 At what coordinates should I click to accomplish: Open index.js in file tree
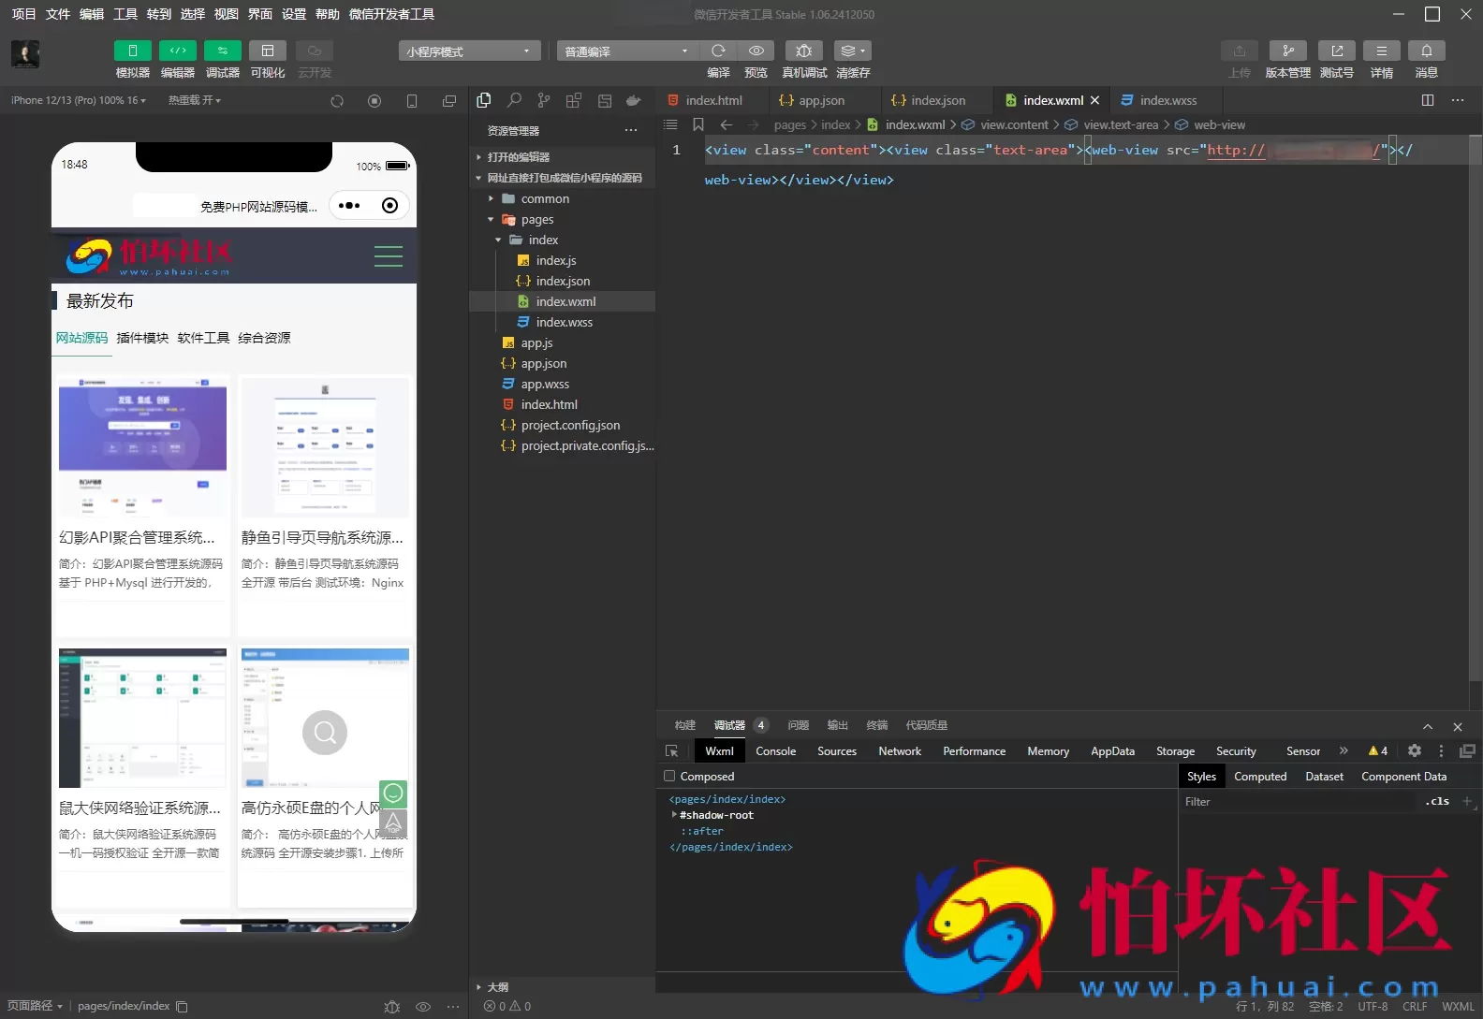[x=555, y=260]
